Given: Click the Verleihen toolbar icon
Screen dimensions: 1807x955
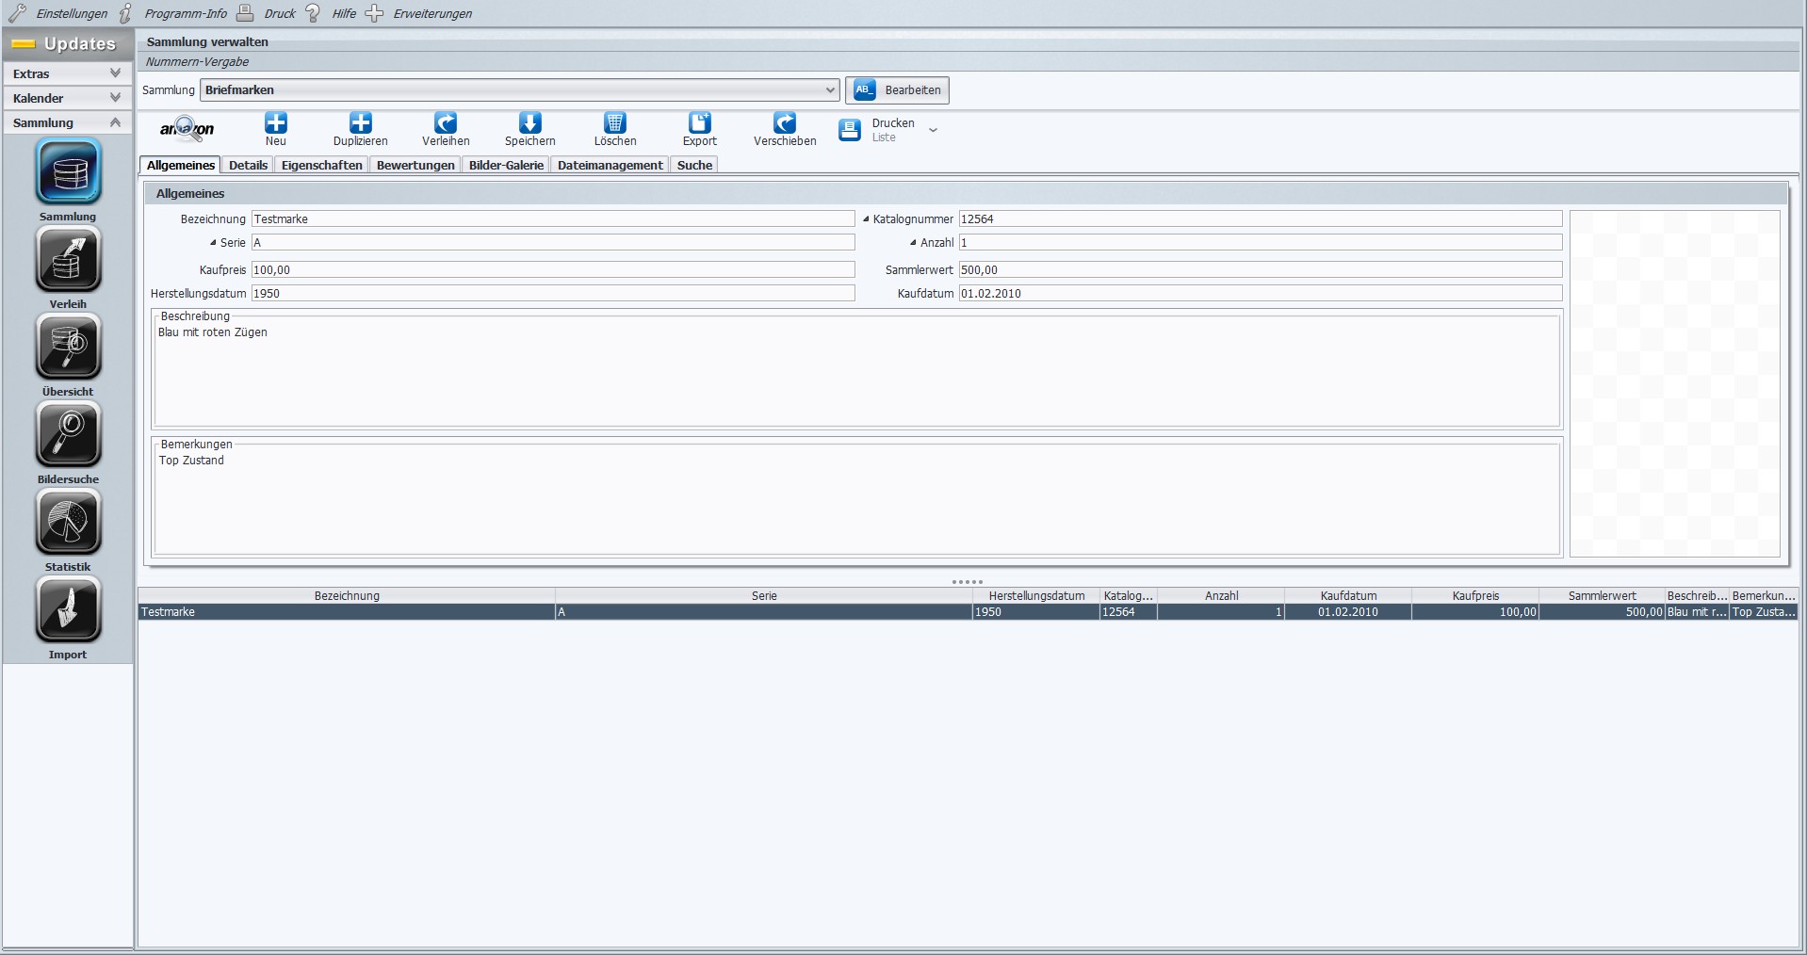Looking at the screenshot, I should pos(446,122).
